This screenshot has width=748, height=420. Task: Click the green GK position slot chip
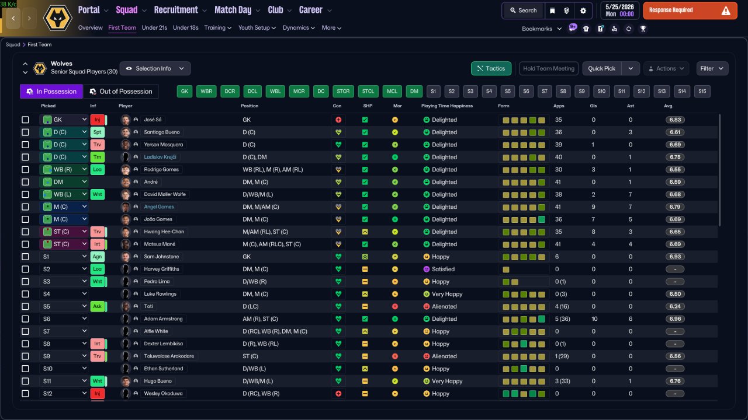(x=185, y=92)
